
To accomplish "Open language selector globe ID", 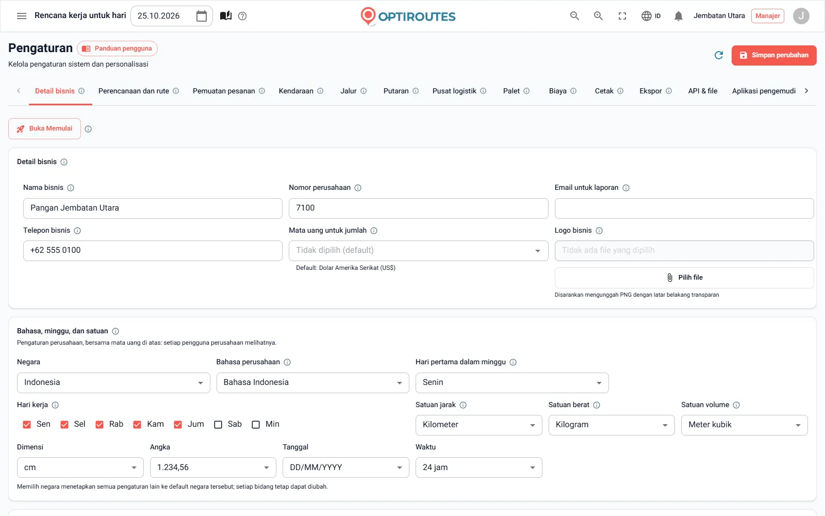I will (651, 16).
